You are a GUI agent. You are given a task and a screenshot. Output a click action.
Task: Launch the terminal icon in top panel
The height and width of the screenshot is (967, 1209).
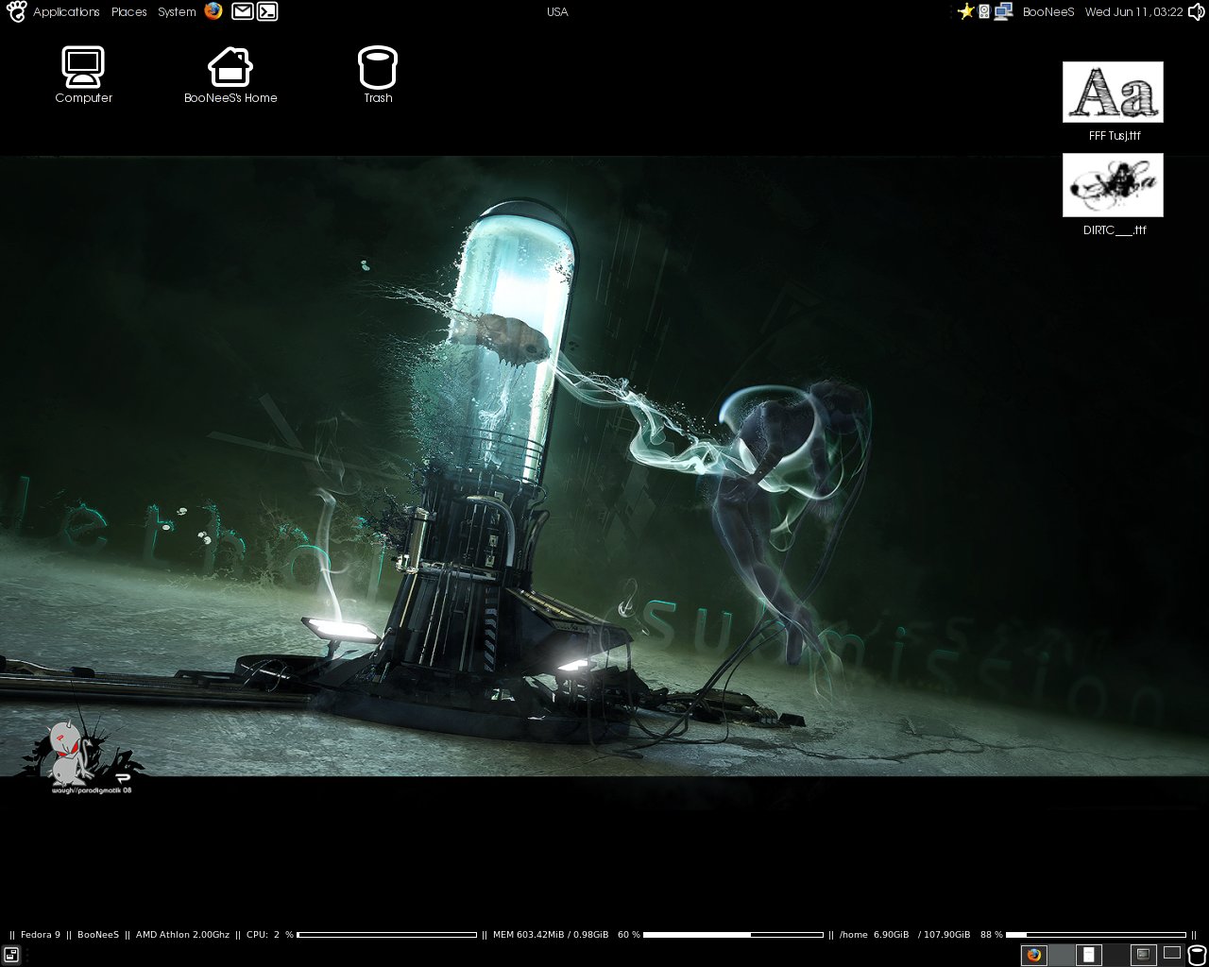click(267, 11)
